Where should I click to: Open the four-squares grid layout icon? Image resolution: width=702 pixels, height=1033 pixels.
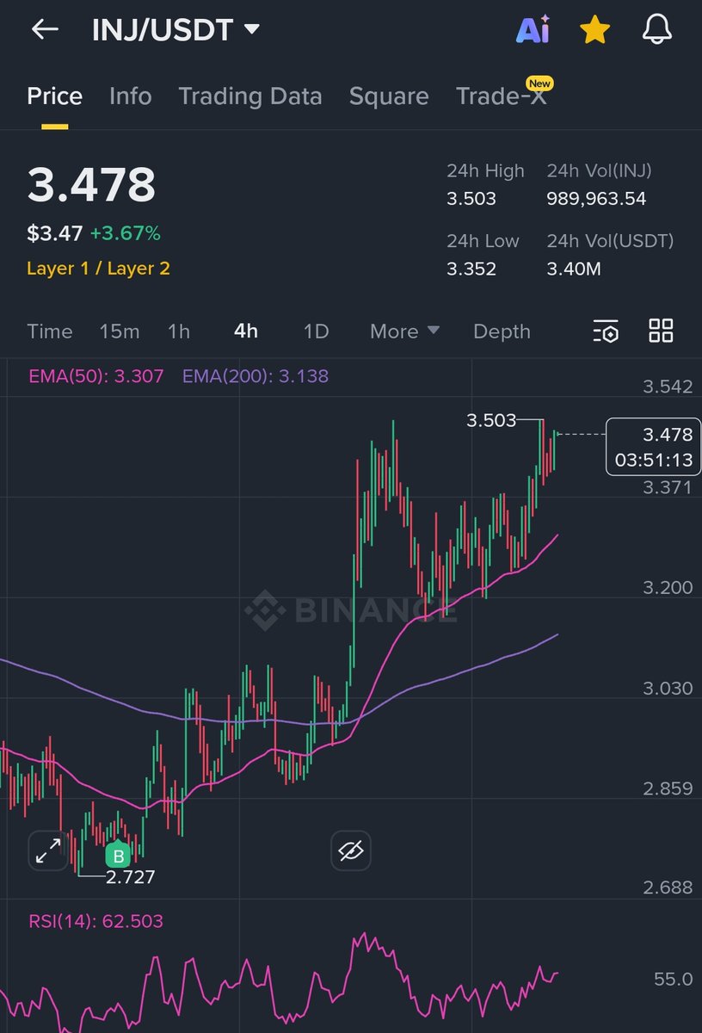(661, 331)
